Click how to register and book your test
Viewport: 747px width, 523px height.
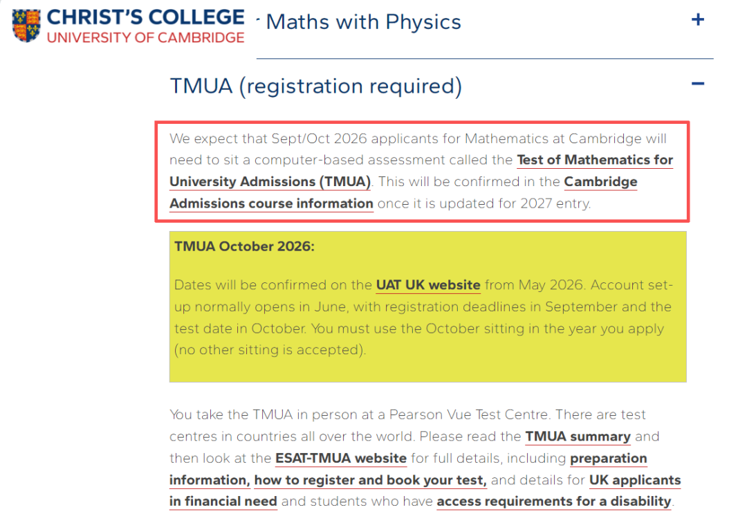tap(370, 480)
